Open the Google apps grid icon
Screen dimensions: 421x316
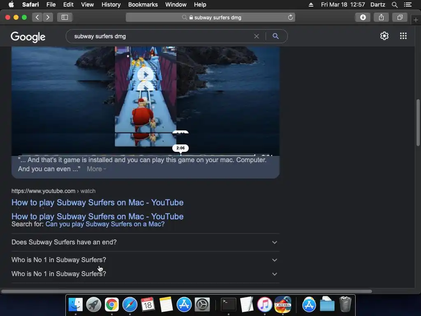click(403, 36)
